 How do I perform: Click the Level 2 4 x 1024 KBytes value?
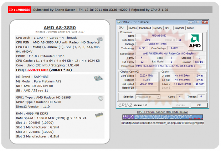pyautogui.click(x=183, y=84)
